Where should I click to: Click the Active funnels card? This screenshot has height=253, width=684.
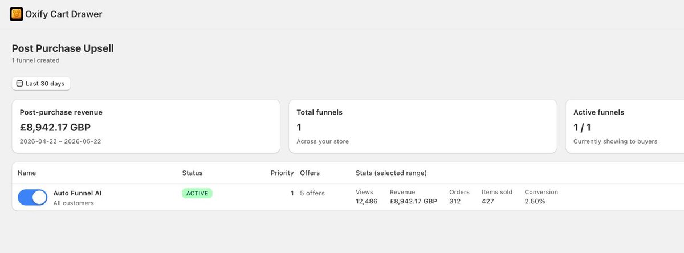tap(625, 126)
